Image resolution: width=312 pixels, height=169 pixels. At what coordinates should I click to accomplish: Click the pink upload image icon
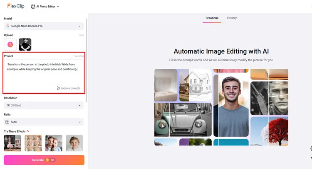click(x=10, y=44)
